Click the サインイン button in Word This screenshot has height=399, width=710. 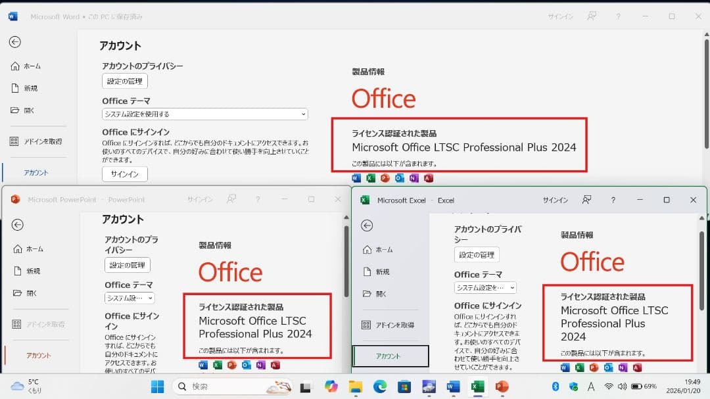click(124, 174)
